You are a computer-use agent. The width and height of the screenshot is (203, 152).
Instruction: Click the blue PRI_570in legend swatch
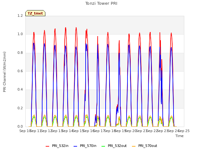click(x=75, y=146)
